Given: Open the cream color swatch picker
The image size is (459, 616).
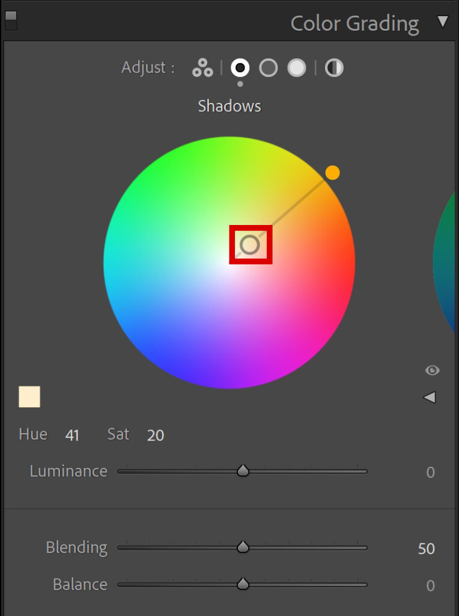Looking at the screenshot, I should (29, 397).
